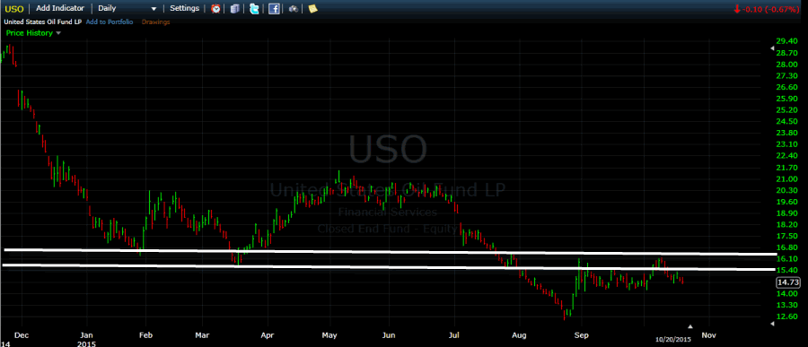Click the United States Oil Fund LP name
Screen dimensions: 808x347
click(x=43, y=22)
